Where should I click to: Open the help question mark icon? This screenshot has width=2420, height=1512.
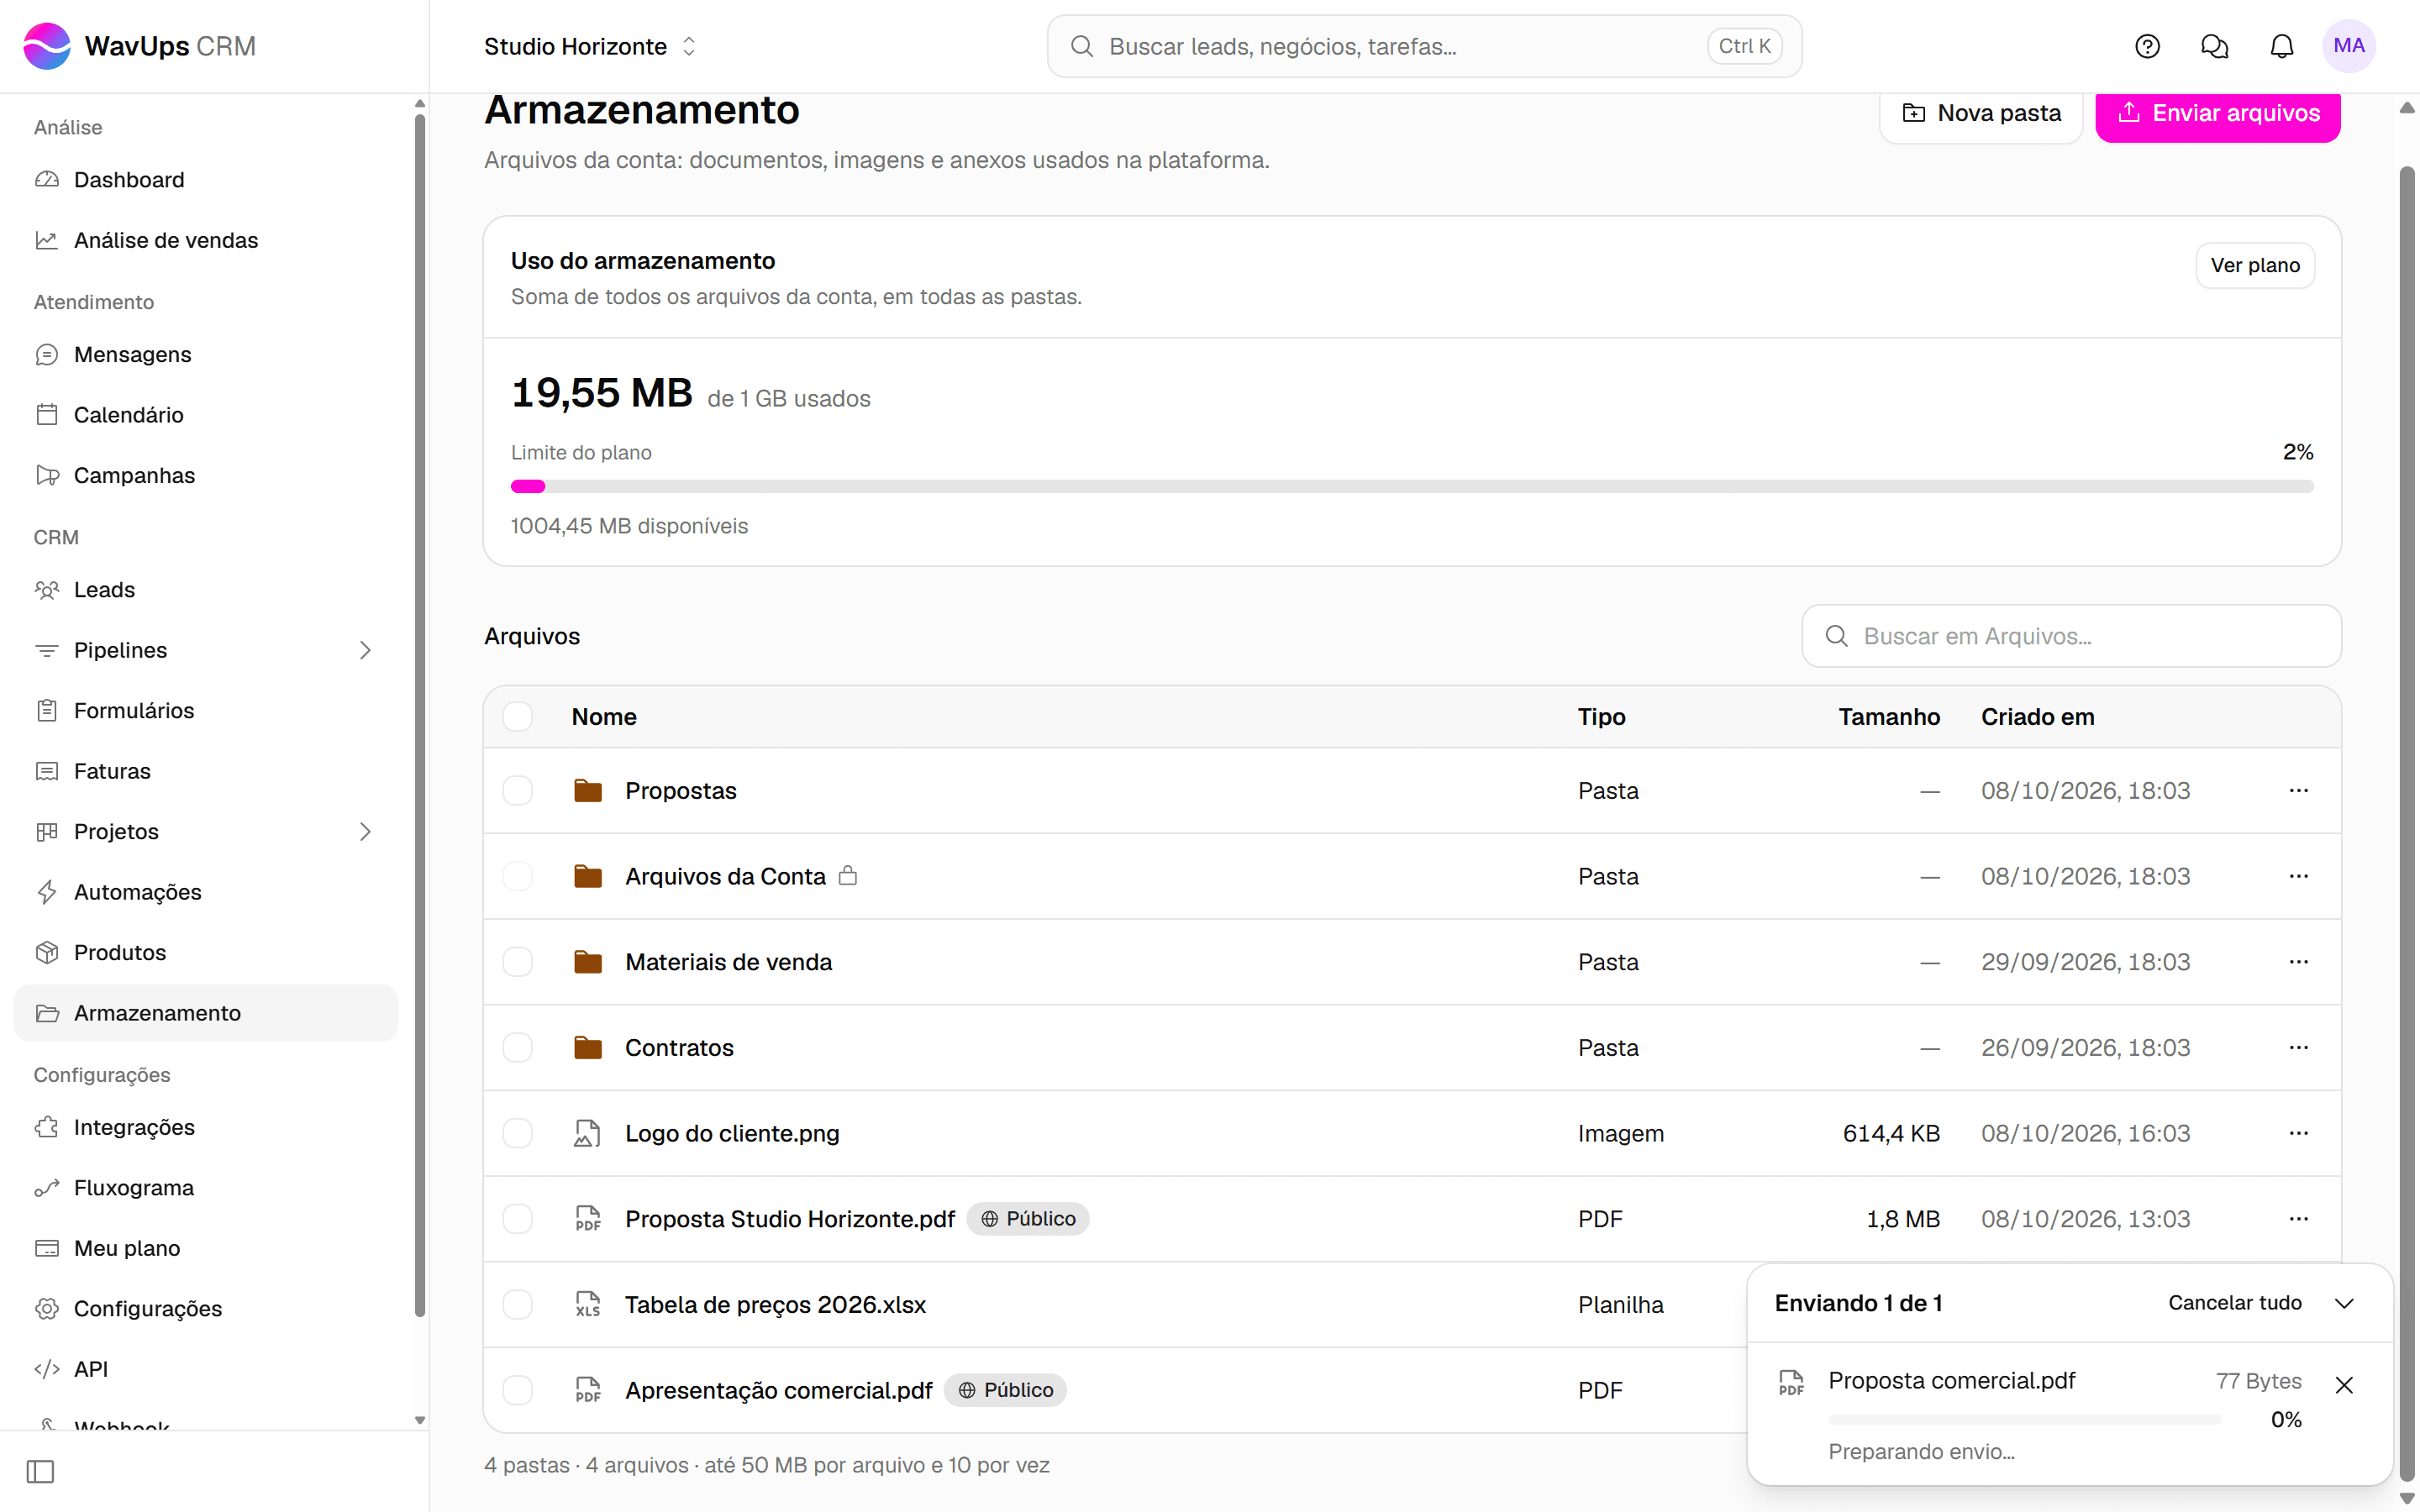(2147, 46)
